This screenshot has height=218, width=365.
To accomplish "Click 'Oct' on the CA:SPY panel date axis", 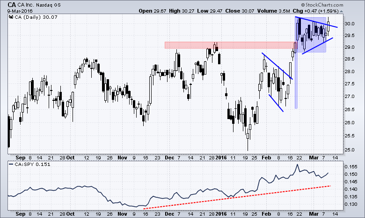I will point(70,214).
